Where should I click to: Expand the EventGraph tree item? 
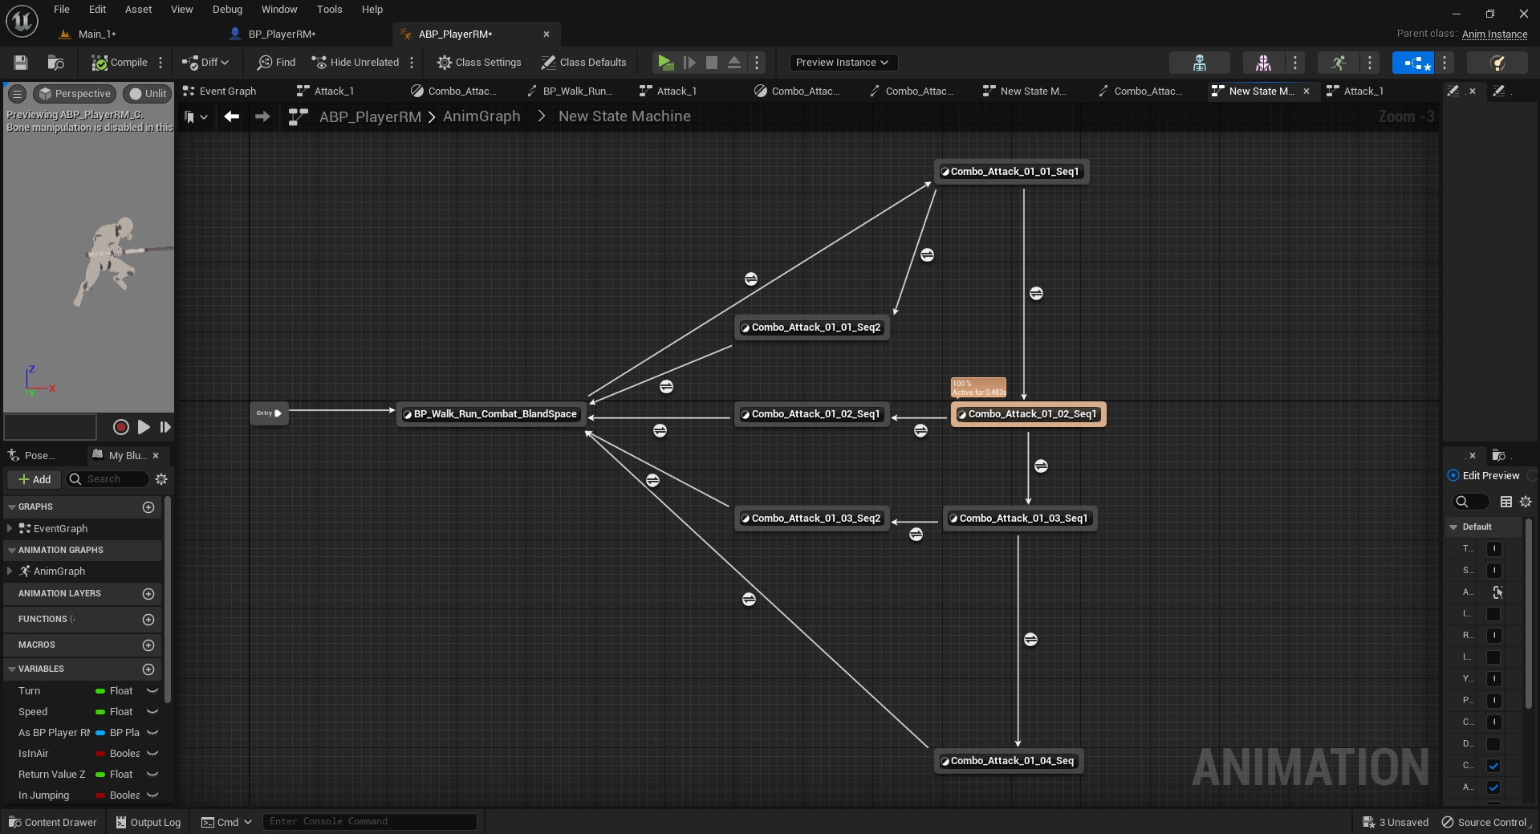(9, 528)
